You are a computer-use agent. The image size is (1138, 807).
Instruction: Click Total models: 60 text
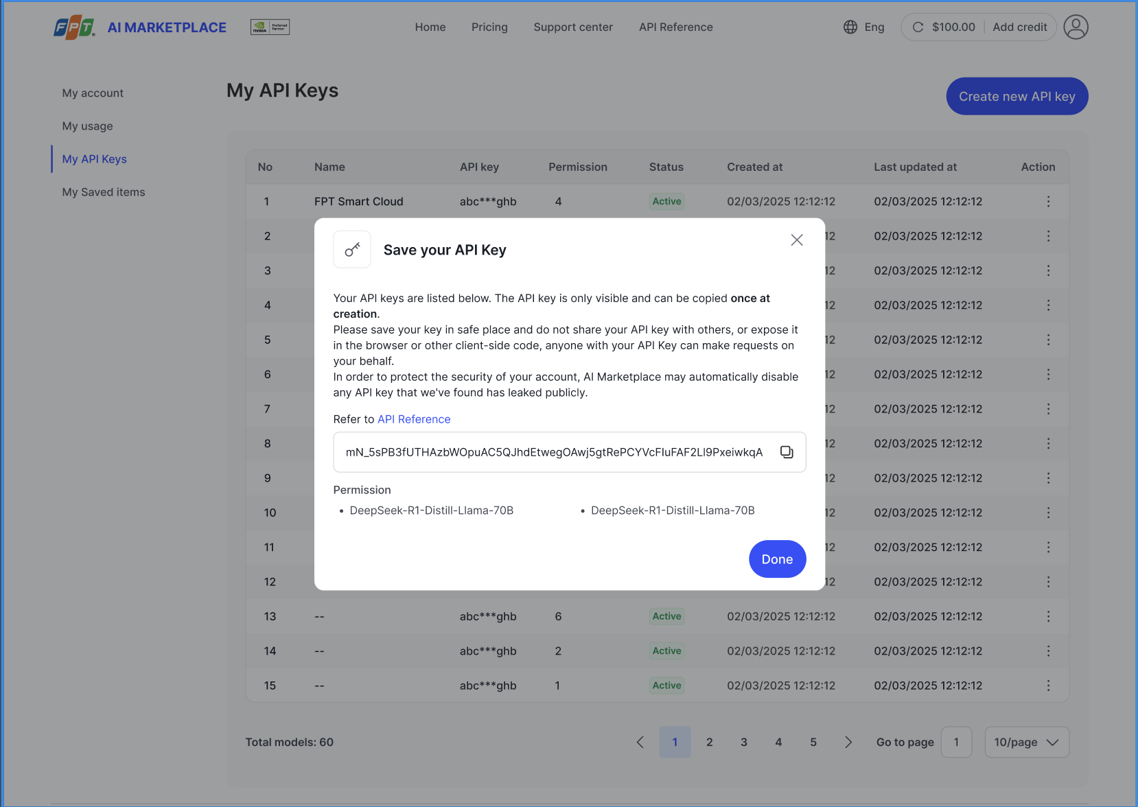(290, 742)
